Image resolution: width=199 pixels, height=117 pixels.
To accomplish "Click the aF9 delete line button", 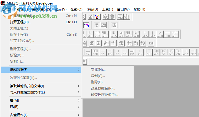I will pyautogui.click(x=175, y=34).
